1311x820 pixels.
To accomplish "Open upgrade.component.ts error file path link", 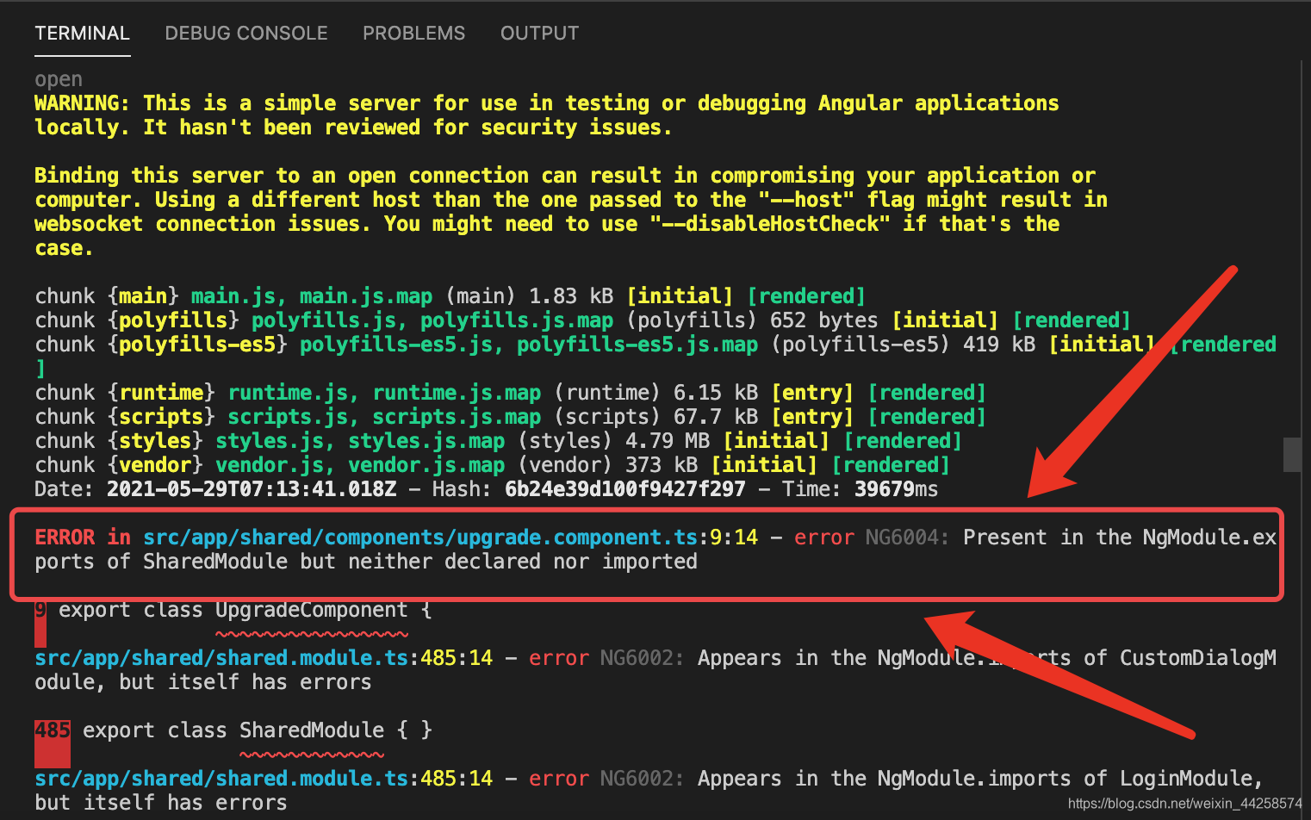I will 420,537.
